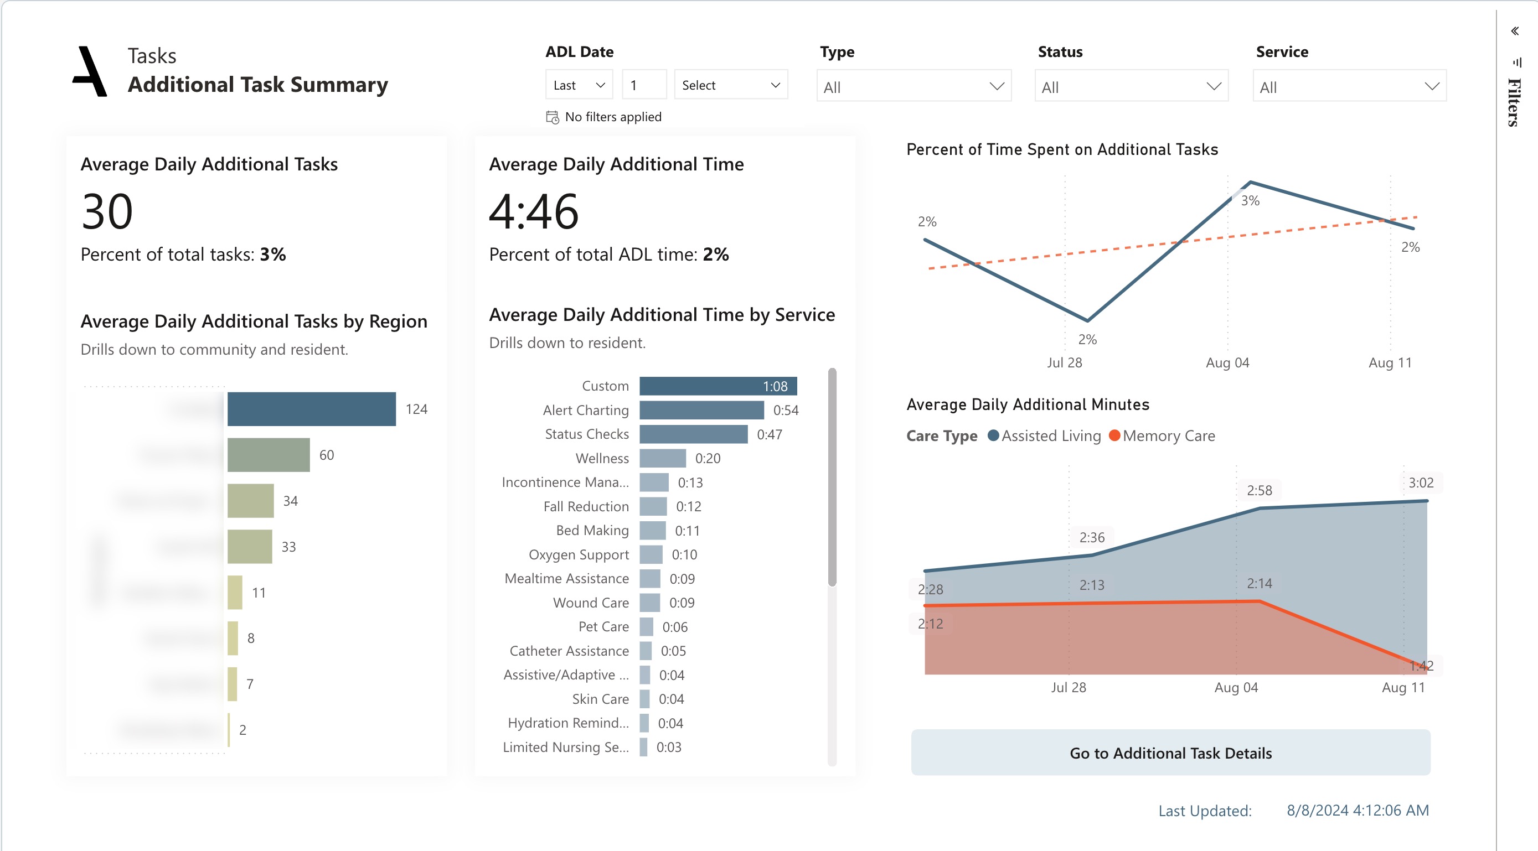Expand the Filters pane with double chevron

(1515, 31)
